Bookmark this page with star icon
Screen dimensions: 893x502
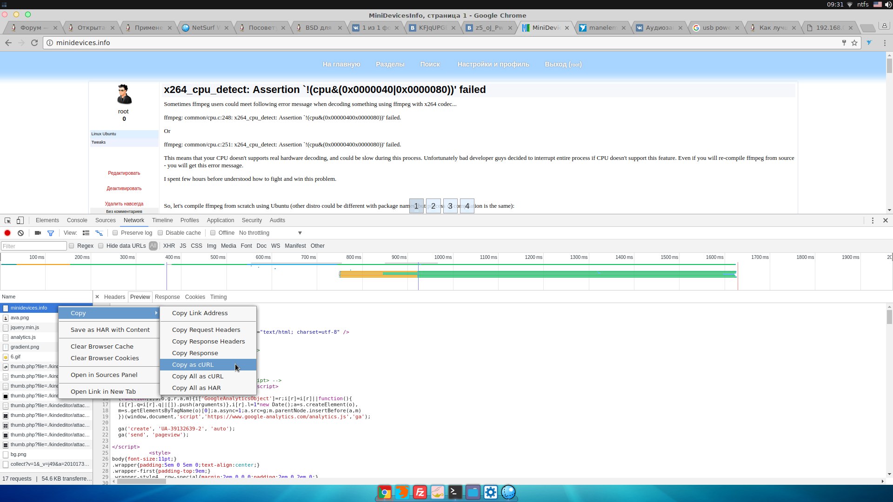click(854, 43)
